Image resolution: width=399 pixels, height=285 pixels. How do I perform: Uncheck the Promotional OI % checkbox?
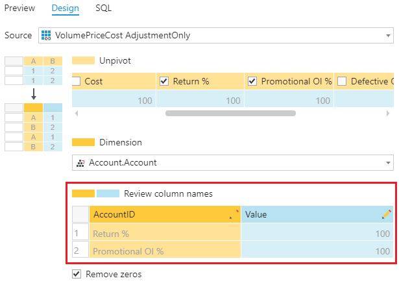click(252, 82)
